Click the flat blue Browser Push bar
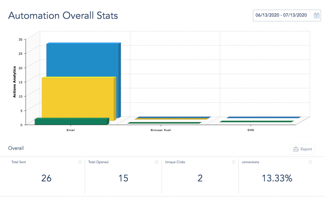 174,117
